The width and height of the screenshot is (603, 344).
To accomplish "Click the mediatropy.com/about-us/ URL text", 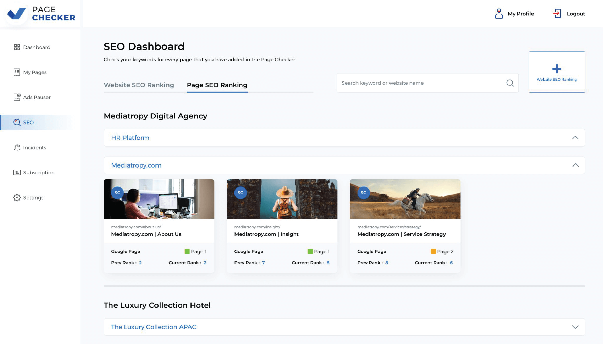I will [136, 227].
